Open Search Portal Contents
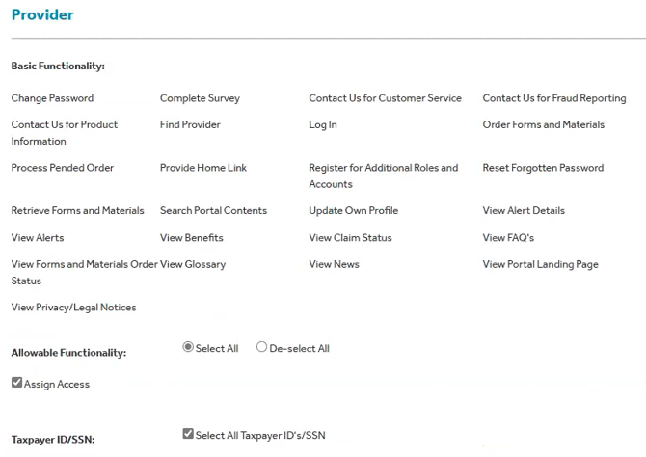 (213, 210)
